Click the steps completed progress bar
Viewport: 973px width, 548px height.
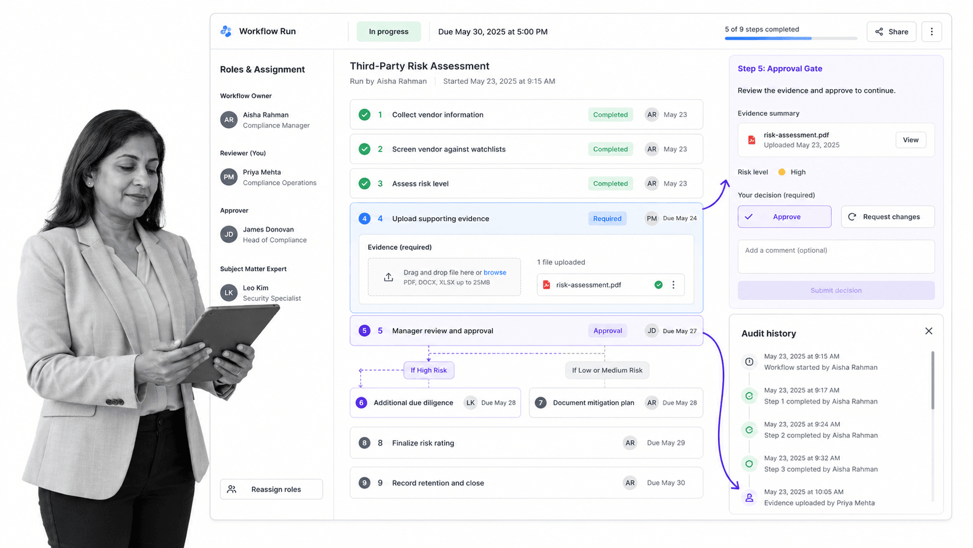coord(791,38)
